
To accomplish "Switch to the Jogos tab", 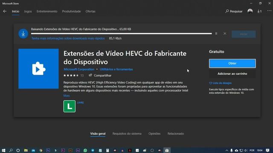I will click(x=28, y=11).
